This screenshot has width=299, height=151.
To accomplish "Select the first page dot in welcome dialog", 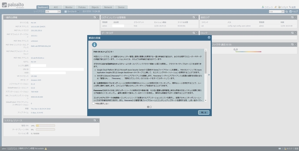I will coord(148,107).
